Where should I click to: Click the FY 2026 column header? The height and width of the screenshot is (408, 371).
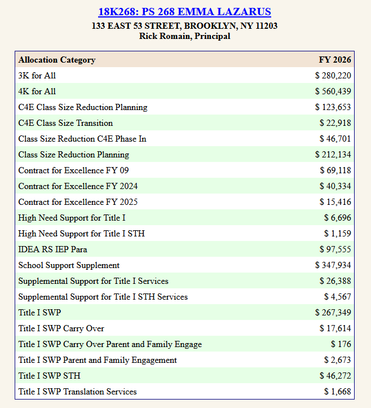coord(335,60)
